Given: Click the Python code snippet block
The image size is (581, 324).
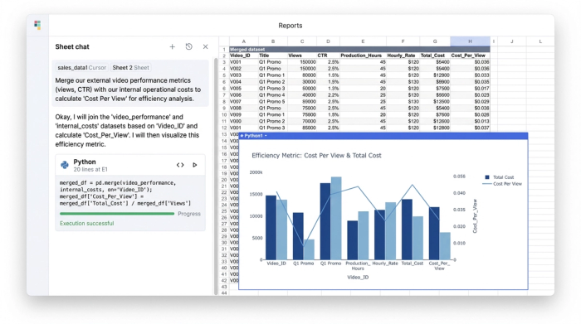Looking at the screenshot, I should [x=125, y=193].
